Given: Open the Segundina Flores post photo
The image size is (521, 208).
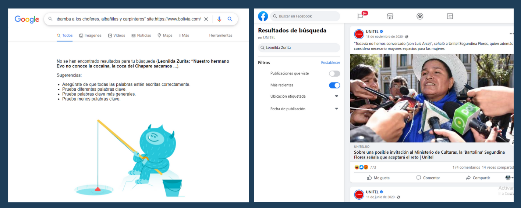Looking at the screenshot, I should [432, 98].
